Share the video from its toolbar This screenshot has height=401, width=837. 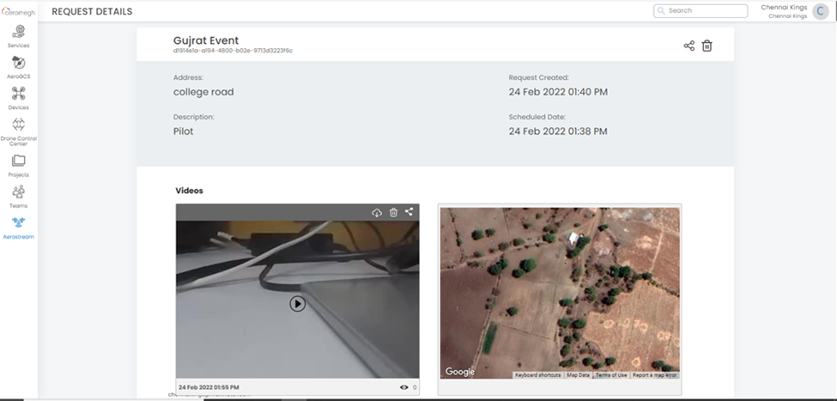tap(409, 212)
